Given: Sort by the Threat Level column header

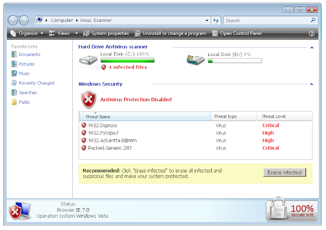Looking at the screenshot, I should point(284,117).
